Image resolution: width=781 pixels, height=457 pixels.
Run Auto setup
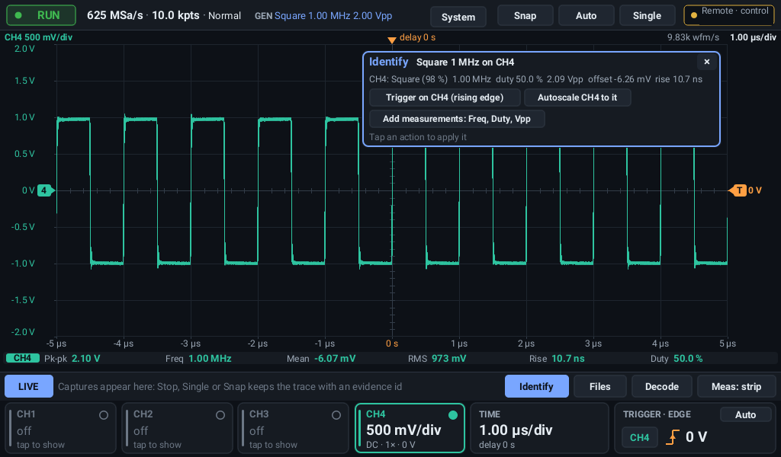tap(587, 16)
